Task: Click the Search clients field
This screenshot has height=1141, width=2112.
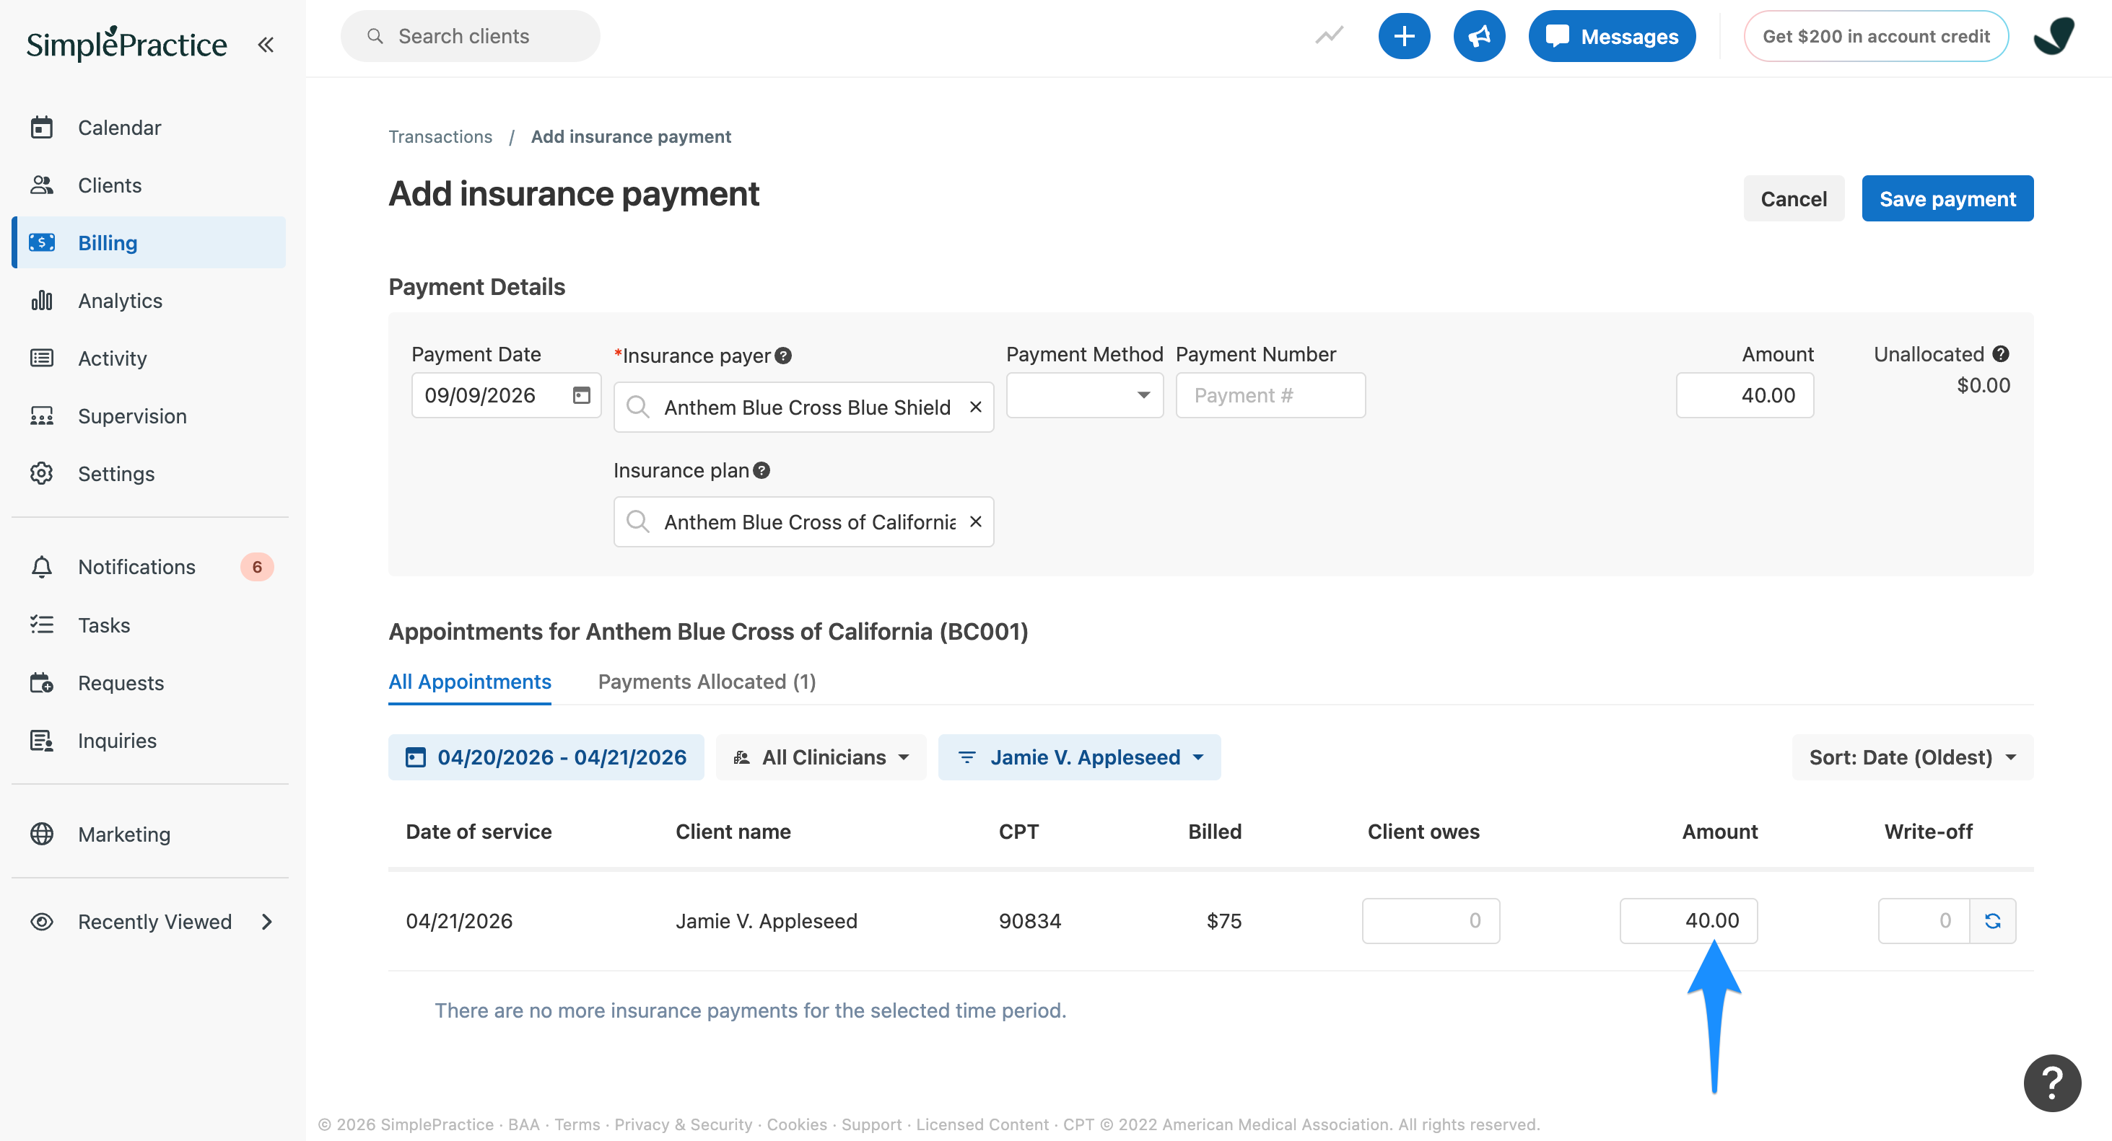Action: [x=470, y=36]
